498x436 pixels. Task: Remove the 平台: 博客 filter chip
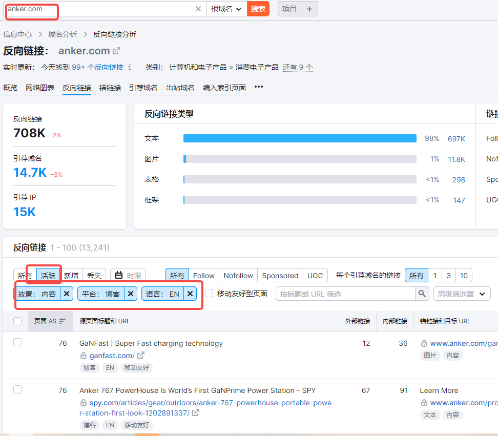[x=131, y=294]
